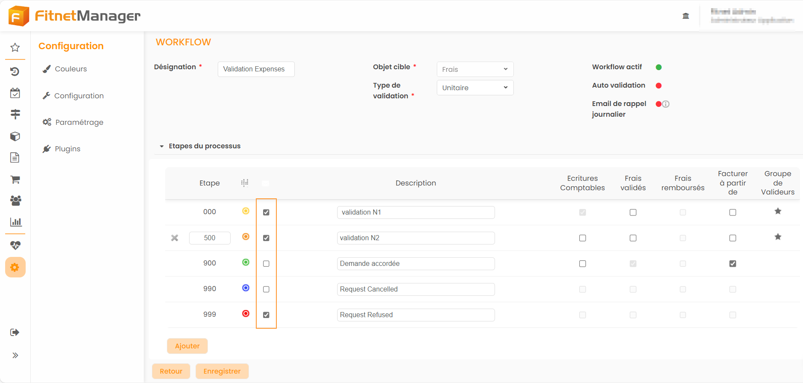The height and width of the screenshot is (383, 803).
Task: Open the calendar icon in sidebar
Action: tap(15, 93)
